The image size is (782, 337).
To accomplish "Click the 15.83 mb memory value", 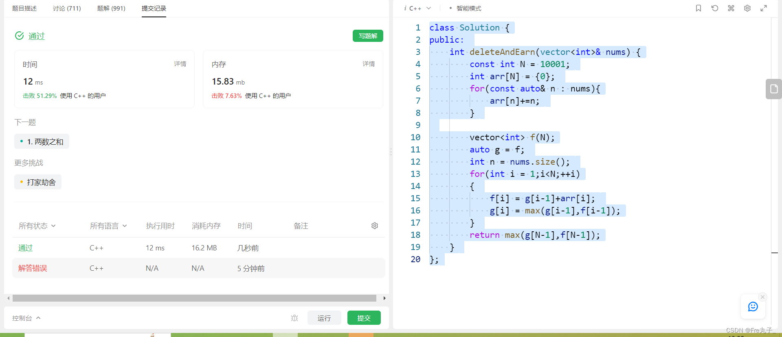I will (x=228, y=82).
